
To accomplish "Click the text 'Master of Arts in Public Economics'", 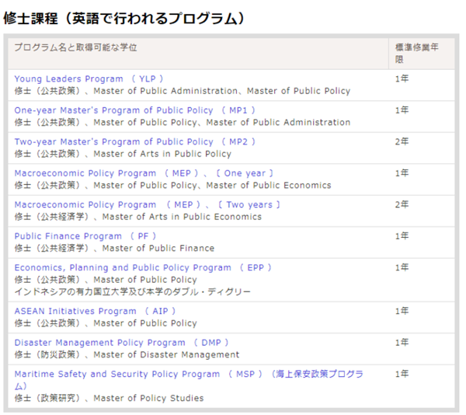I will [x=182, y=217].
